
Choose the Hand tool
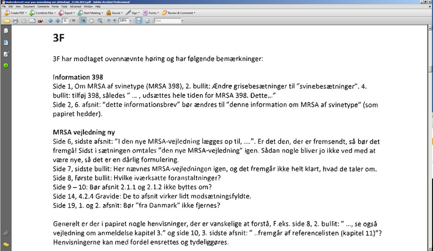91,21
